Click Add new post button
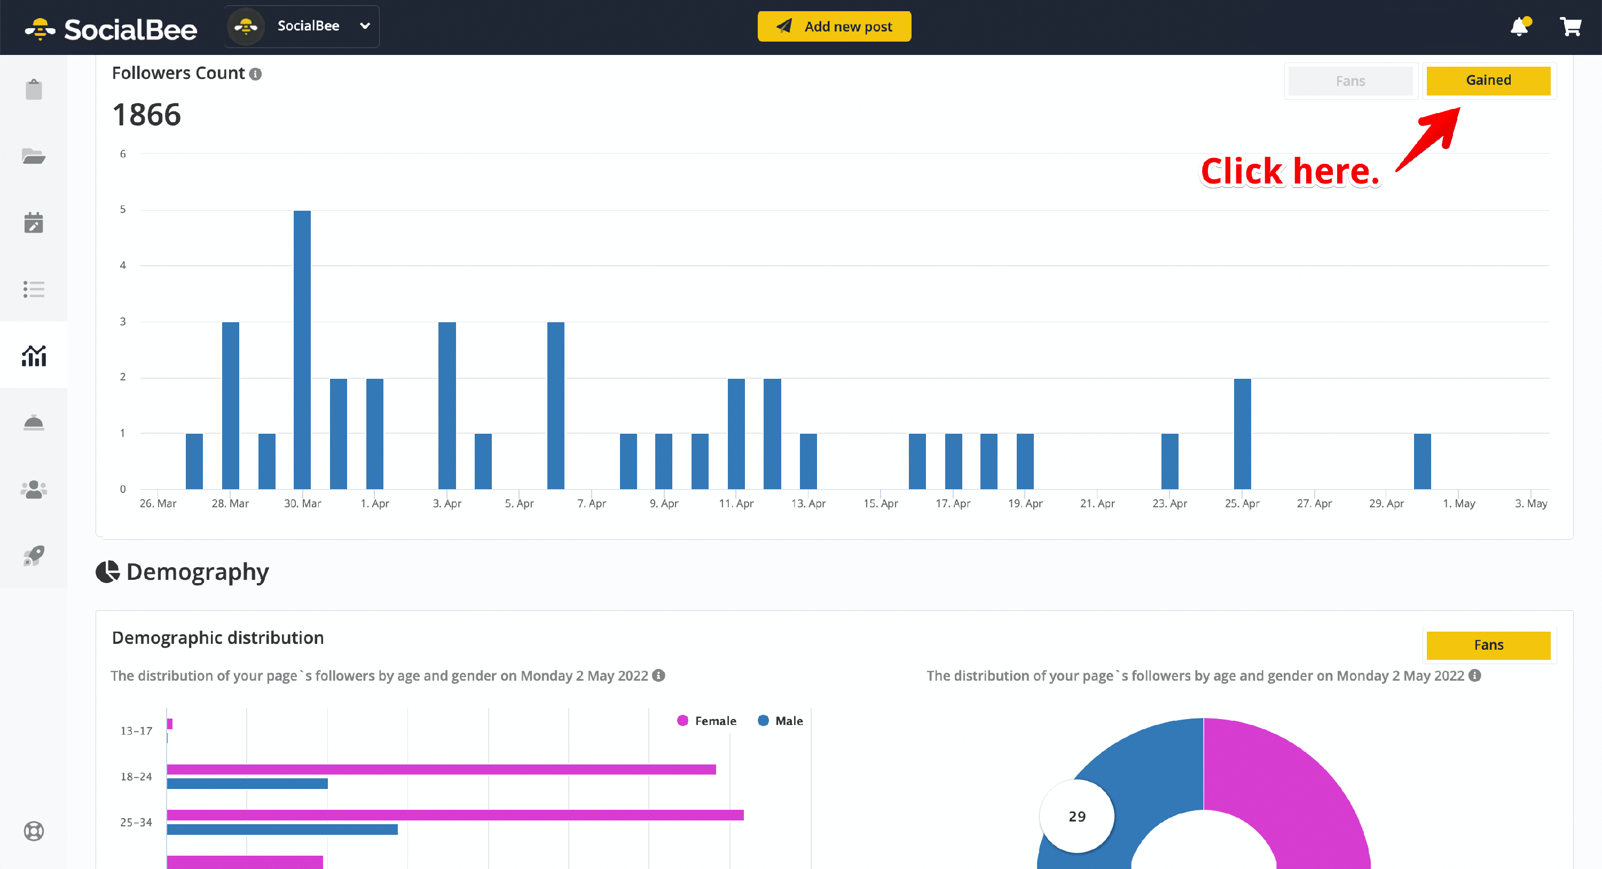The image size is (1602, 869). point(835,26)
